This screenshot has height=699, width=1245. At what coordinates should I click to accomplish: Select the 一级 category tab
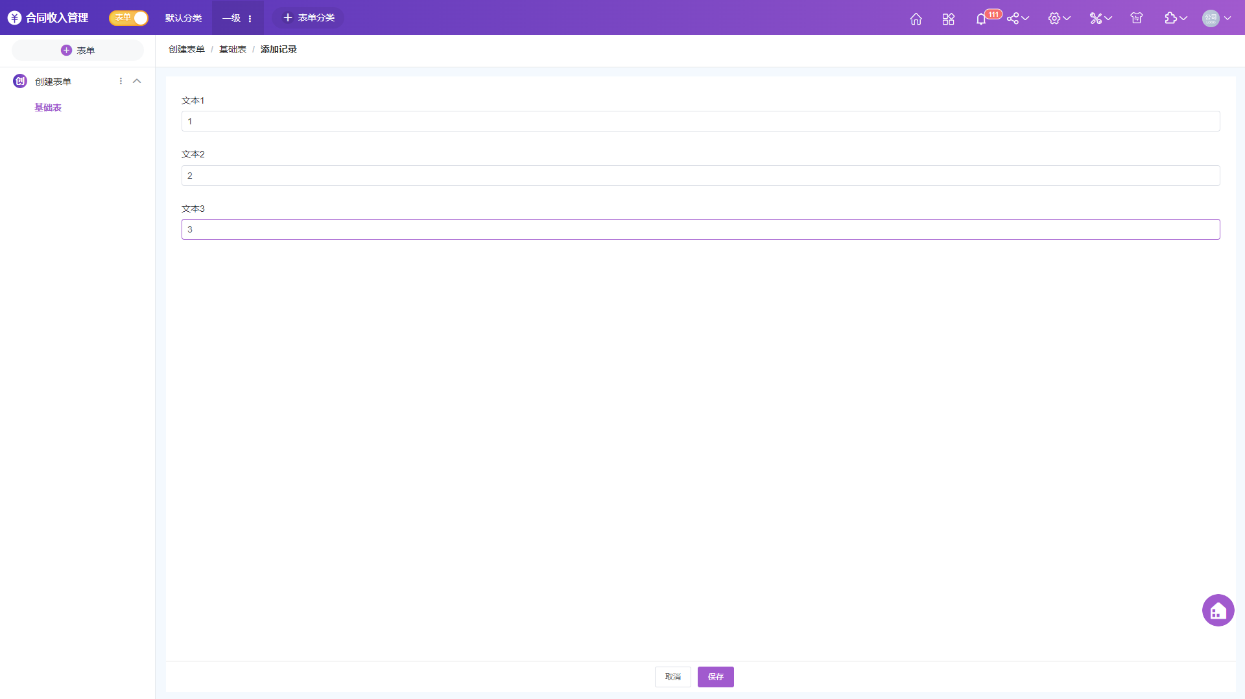pyautogui.click(x=231, y=18)
